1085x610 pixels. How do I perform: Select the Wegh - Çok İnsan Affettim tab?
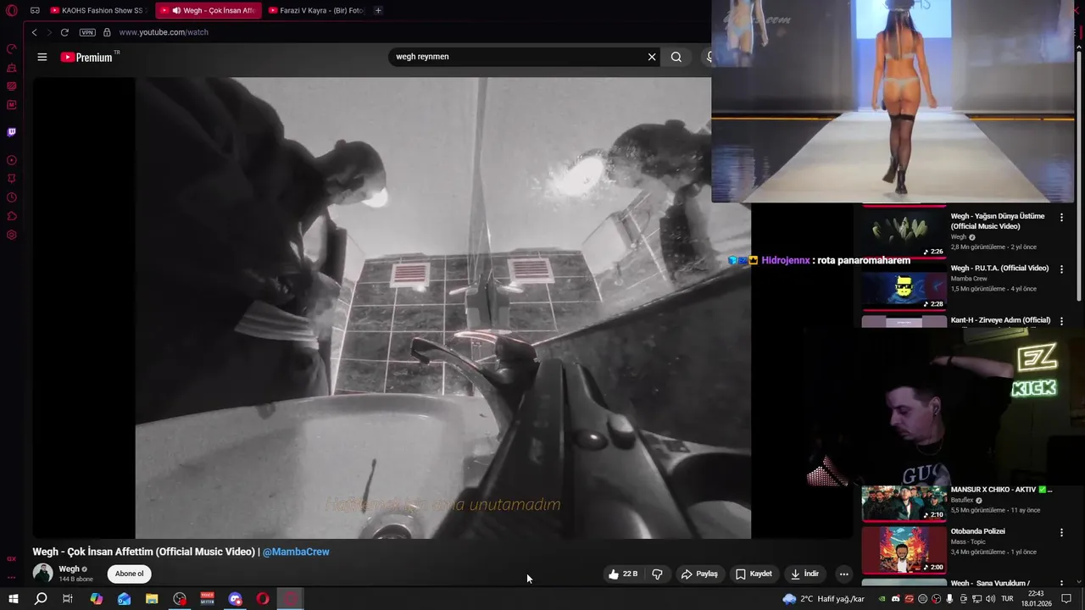click(x=209, y=10)
